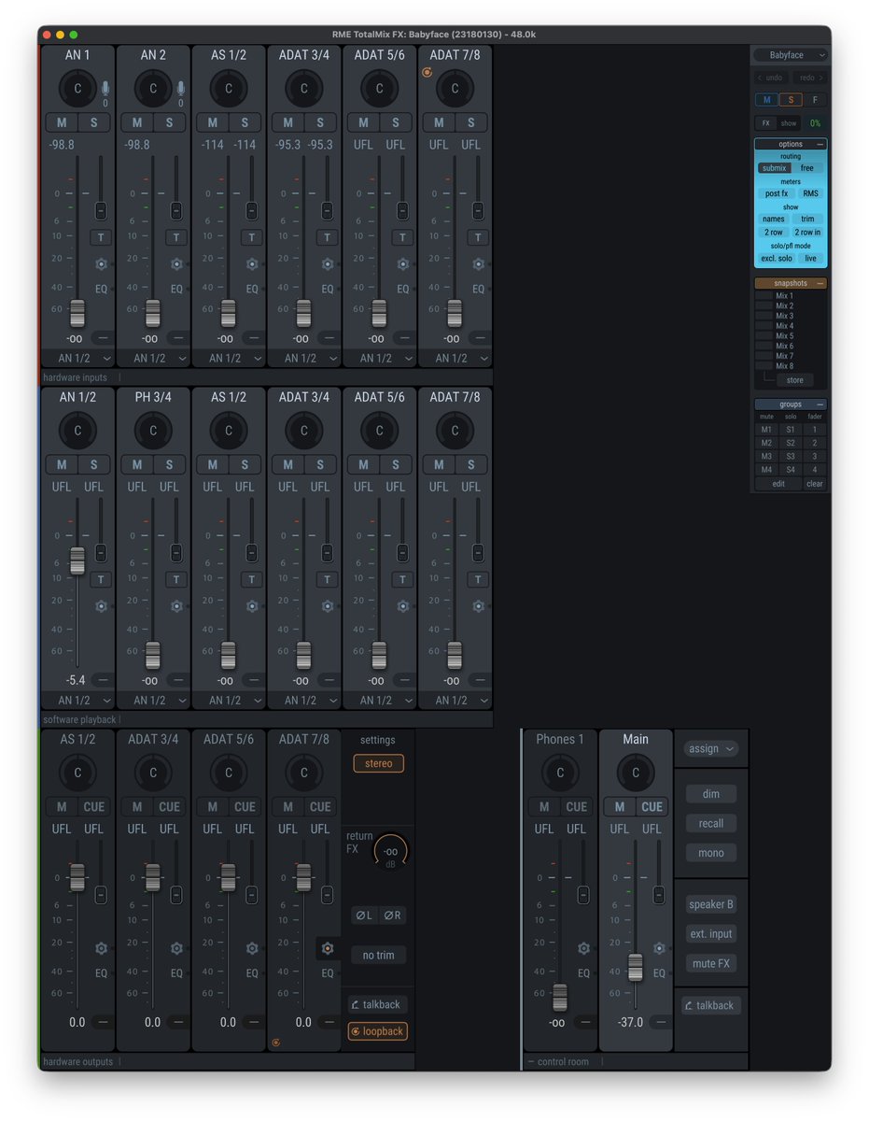The width and height of the screenshot is (869, 1121).
Task: Mute the AN 1 input channel
Action: point(62,122)
